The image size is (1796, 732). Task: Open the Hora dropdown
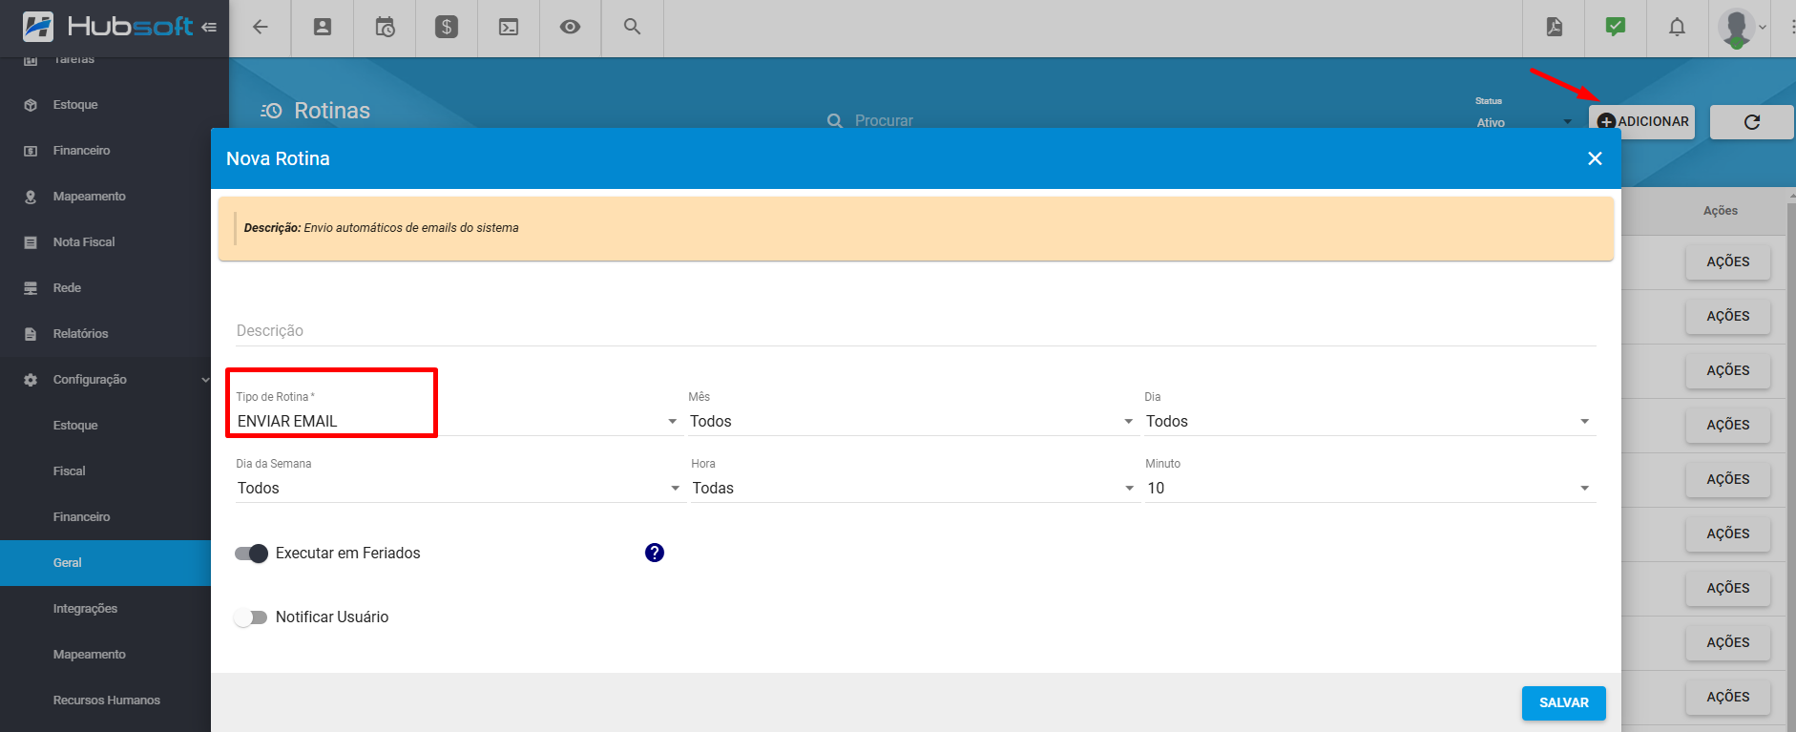pyautogui.click(x=914, y=488)
